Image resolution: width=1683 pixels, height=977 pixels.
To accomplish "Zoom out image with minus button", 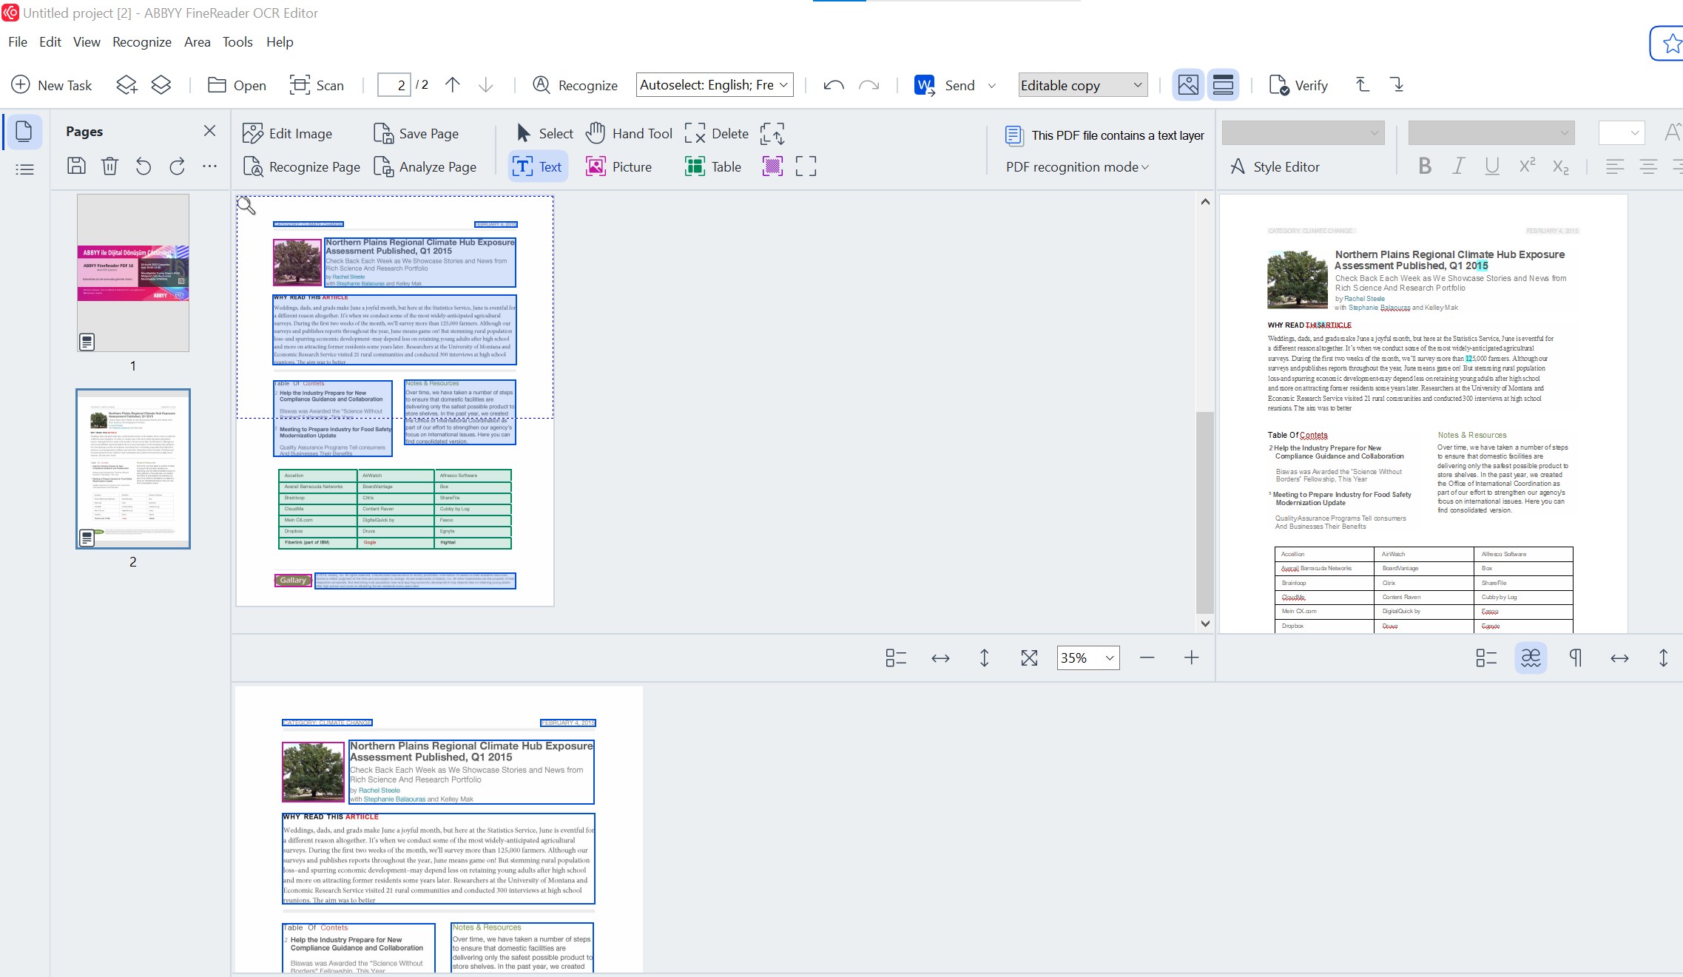I will [x=1147, y=657].
